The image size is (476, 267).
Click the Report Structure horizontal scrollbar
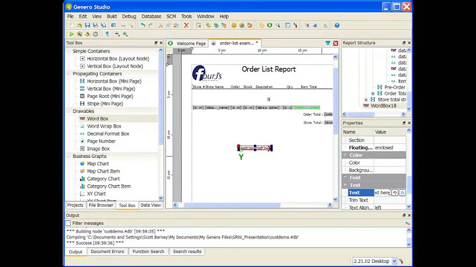(x=361, y=114)
